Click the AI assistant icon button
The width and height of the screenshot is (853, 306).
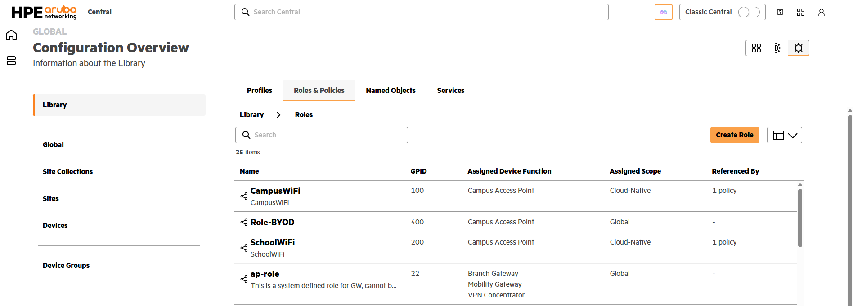pos(663,12)
